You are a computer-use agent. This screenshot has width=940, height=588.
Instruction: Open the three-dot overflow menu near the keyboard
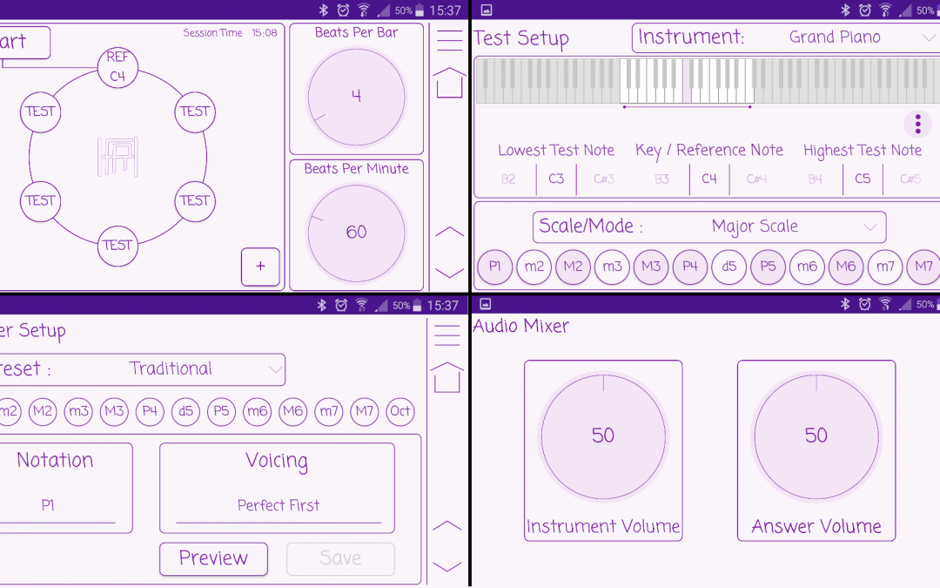coord(917,124)
